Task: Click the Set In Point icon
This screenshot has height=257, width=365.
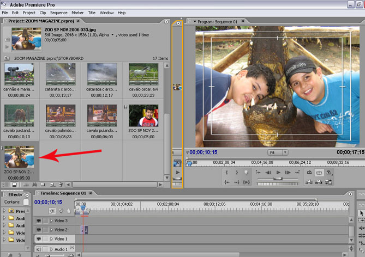Action: click(x=227, y=173)
